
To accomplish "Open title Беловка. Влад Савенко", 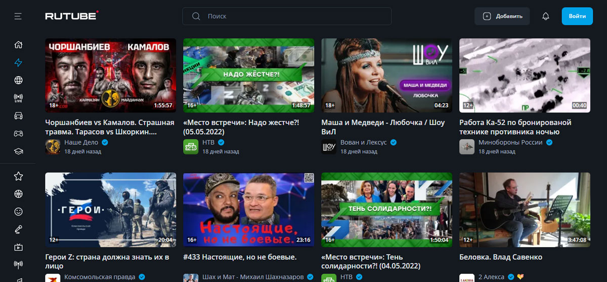I will (501, 257).
